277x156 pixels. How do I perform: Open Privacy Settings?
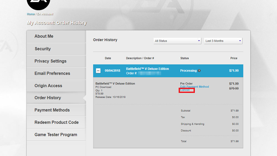[56, 61]
